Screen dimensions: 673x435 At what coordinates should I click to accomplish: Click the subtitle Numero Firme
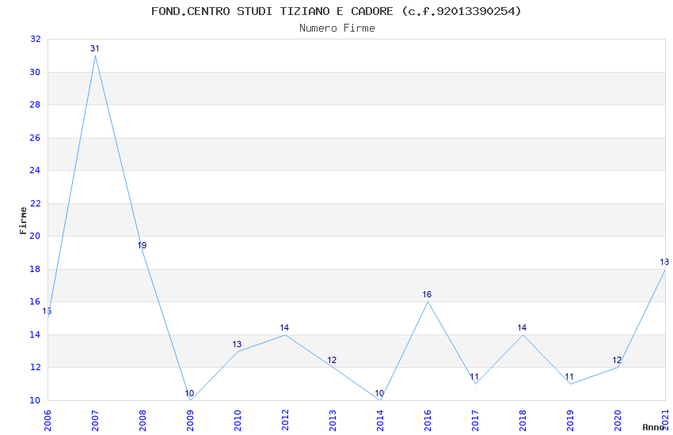click(x=337, y=28)
